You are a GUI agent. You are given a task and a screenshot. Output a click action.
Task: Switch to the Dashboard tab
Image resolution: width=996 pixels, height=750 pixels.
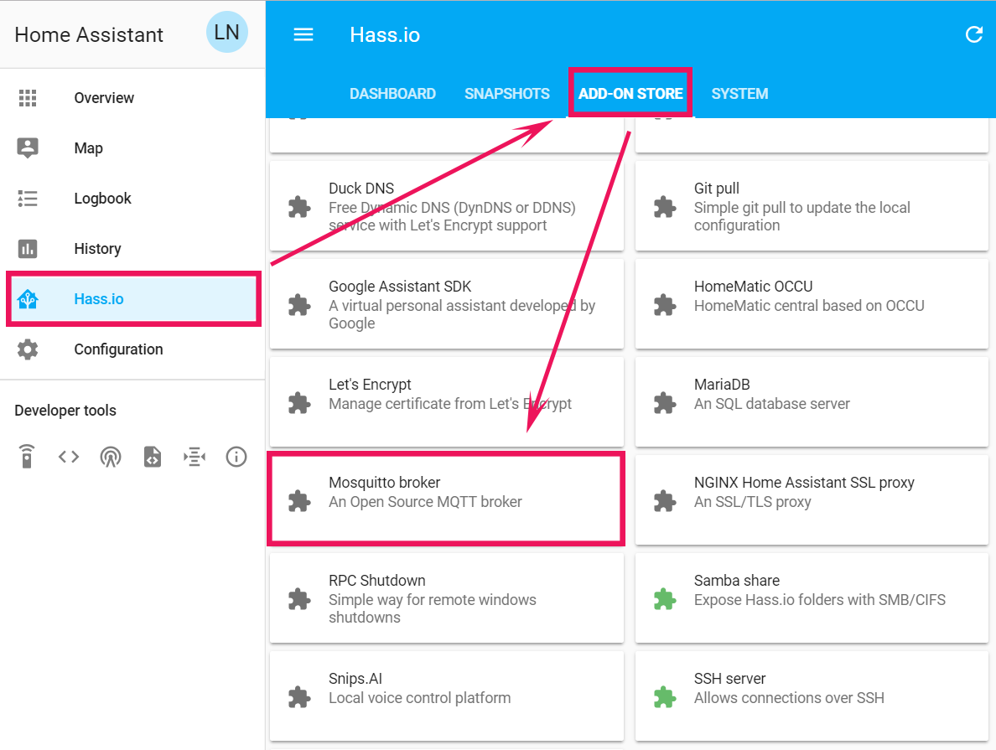(x=392, y=94)
